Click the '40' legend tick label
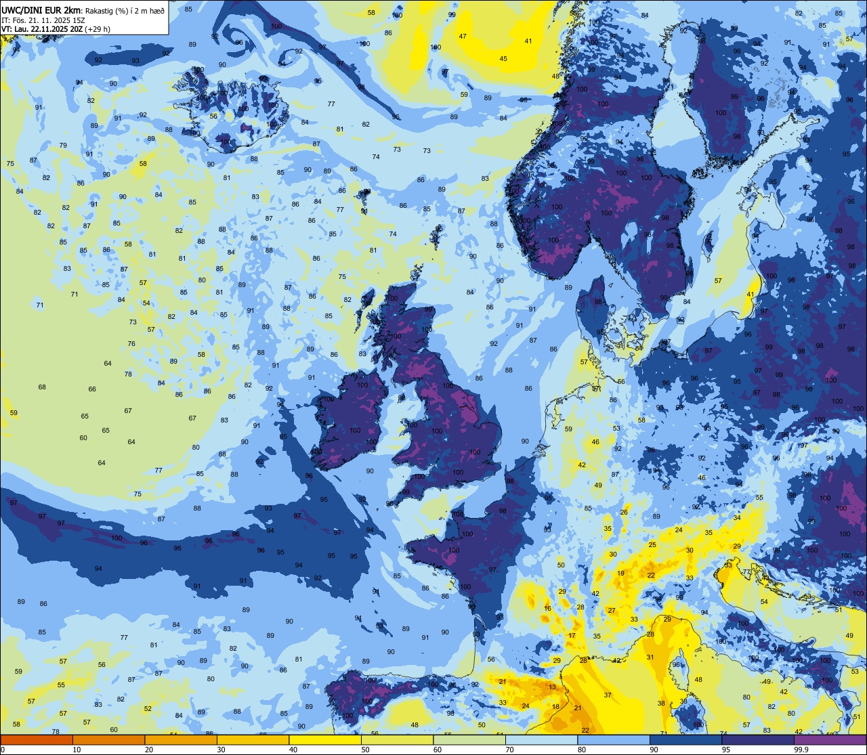This screenshot has height=755, width=867. point(293,750)
